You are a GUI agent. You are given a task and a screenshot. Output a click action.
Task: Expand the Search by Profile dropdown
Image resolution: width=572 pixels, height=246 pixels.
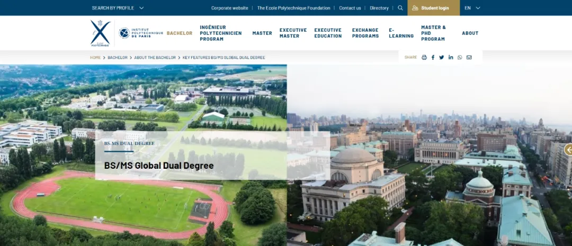tap(118, 8)
